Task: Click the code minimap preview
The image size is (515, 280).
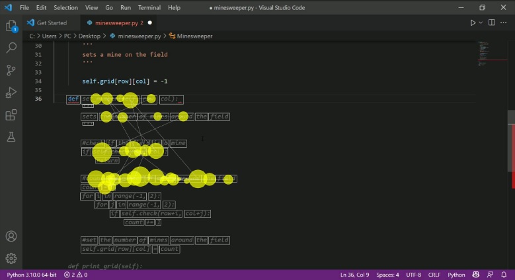Action: pyautogui.click(x=492, y=54)
